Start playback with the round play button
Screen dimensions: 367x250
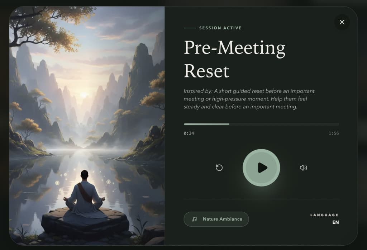pos(261,168)
